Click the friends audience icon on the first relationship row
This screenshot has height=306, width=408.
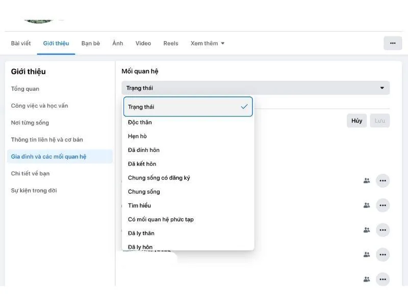click(366, 181)
